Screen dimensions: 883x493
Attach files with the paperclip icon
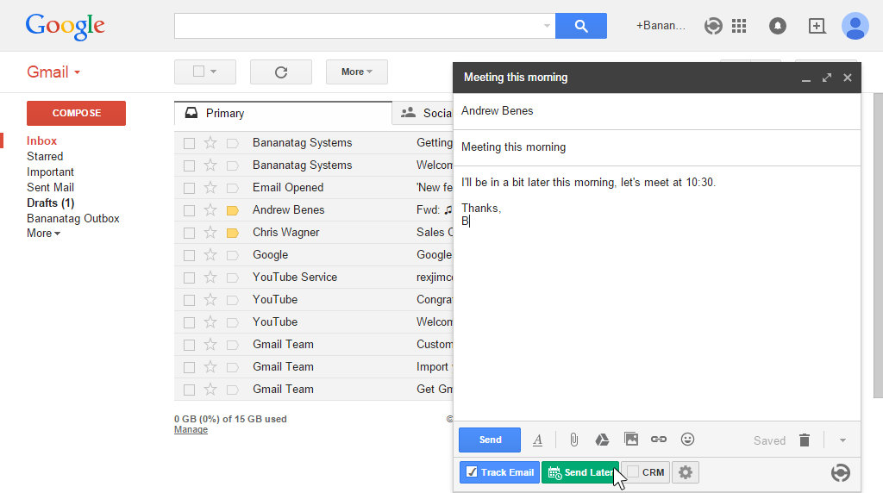click(573, 440)
